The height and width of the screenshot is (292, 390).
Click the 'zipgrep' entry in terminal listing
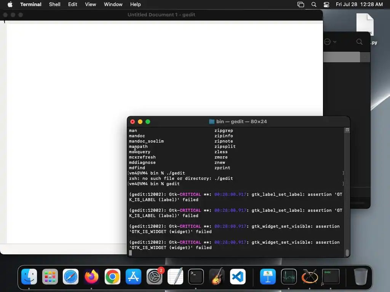point(224,131)
